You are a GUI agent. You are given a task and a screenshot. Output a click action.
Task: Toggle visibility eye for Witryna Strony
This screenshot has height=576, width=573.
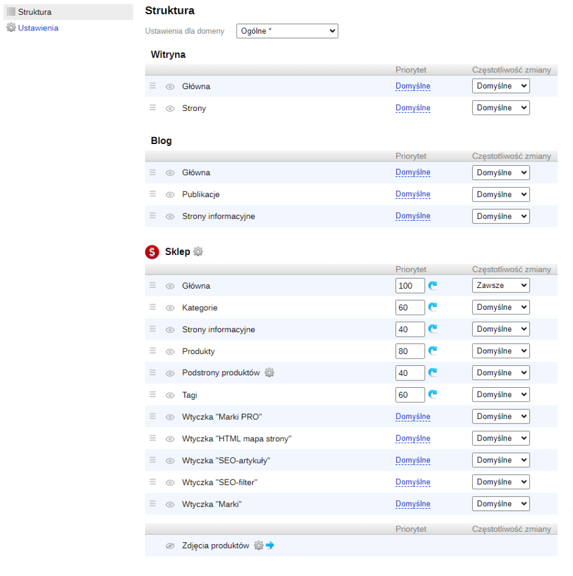click(x=170, y=108)
